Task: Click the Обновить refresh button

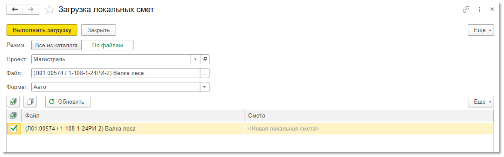Action: click(x=67, y=101)
